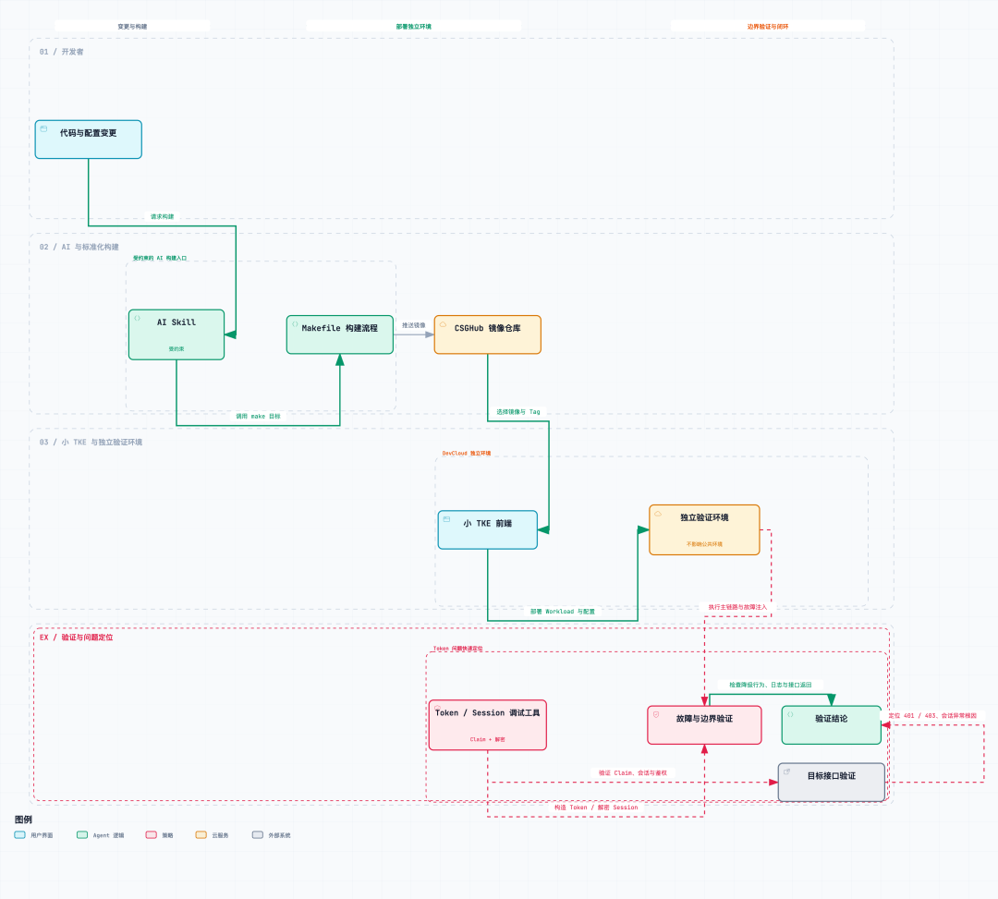
Task: Click the external link icon in 目标接口验证 node
Action: click(x=787, y=771)
